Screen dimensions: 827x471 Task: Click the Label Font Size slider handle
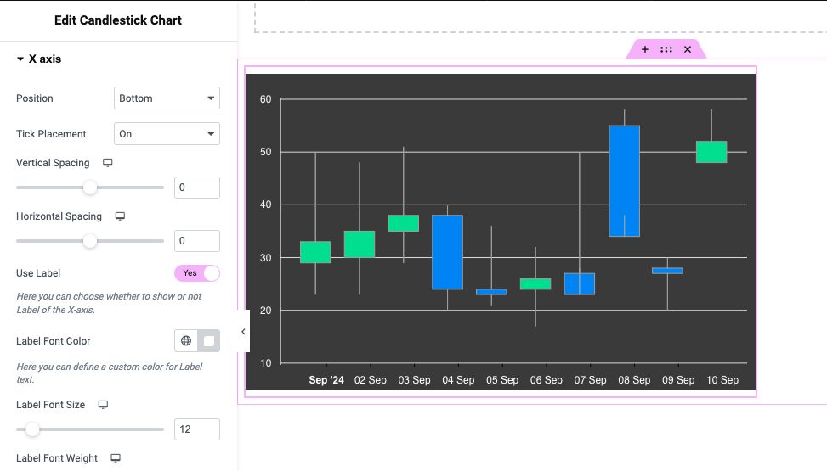click(x=32, y=429)
